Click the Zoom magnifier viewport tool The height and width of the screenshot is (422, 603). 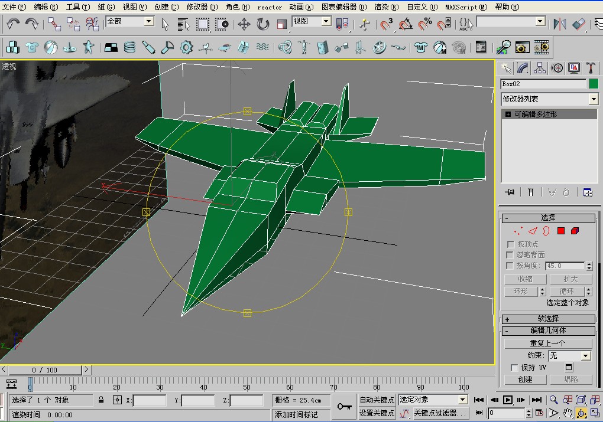pyautogui.click(x=553, y=400)
